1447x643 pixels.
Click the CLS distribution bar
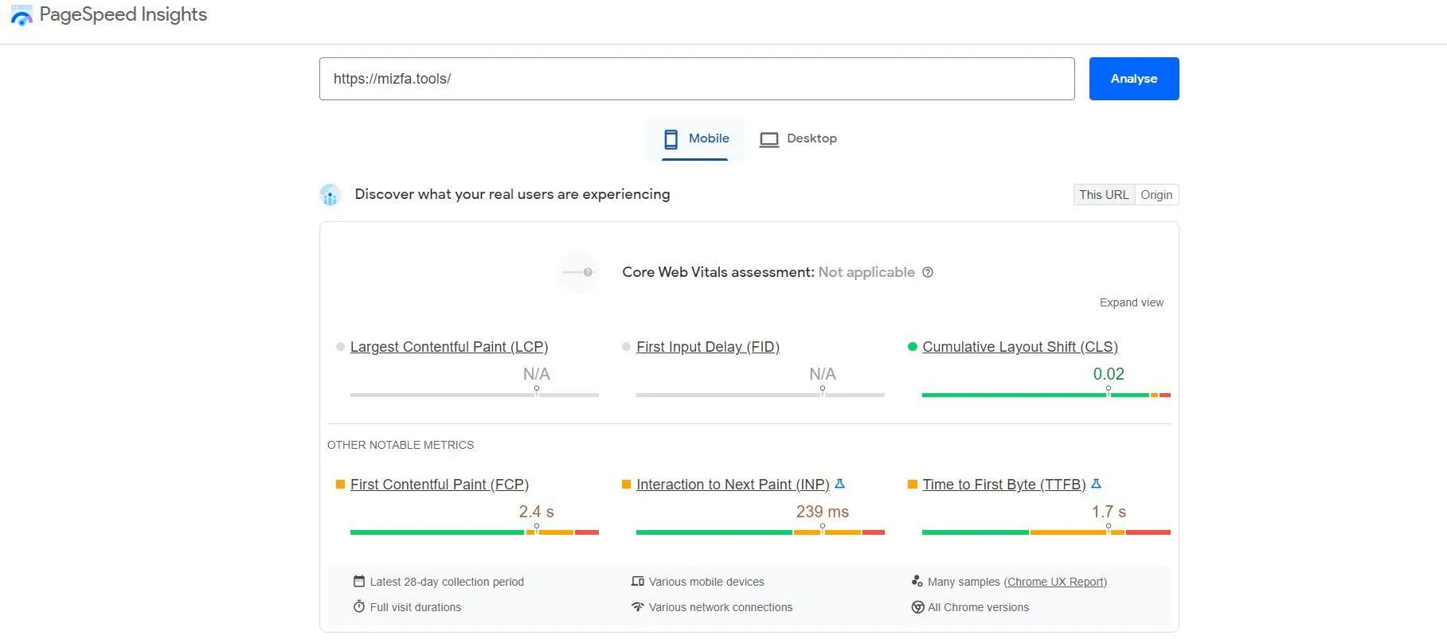1046,395
